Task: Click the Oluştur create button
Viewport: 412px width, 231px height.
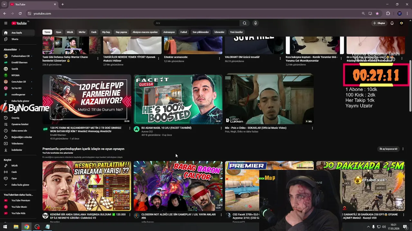Action: [379, 23]
